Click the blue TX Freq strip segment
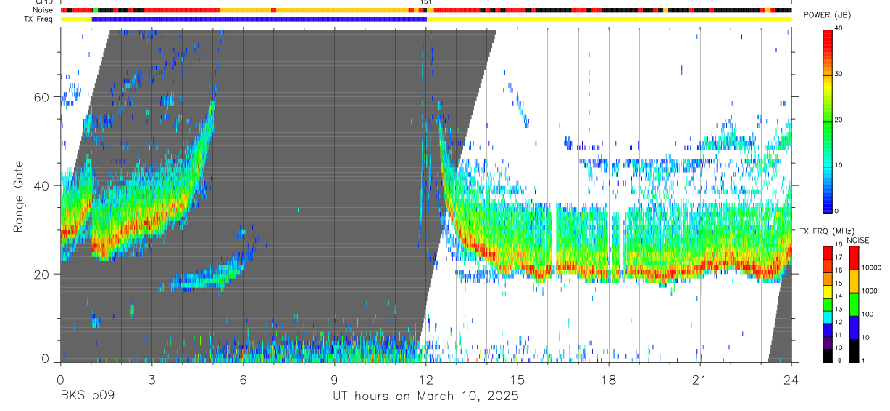The image size is (890, 411). (259, 19)
